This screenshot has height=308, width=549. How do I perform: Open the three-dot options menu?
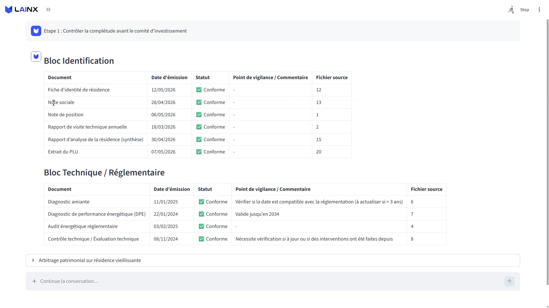pyautogui.click(x=539, y=10)
